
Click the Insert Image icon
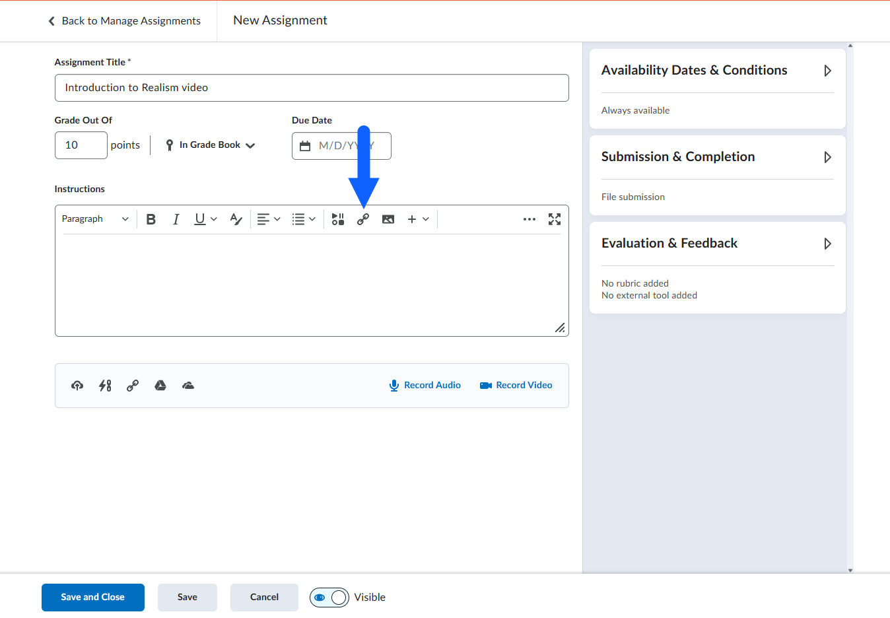tap(388, 219)
